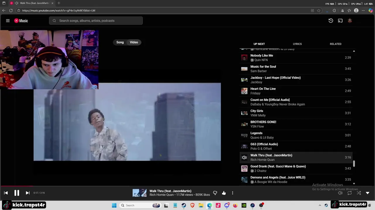Play Heart On The Line by Friday
Viewport: 375px width, 210px height.
[296, 91]
